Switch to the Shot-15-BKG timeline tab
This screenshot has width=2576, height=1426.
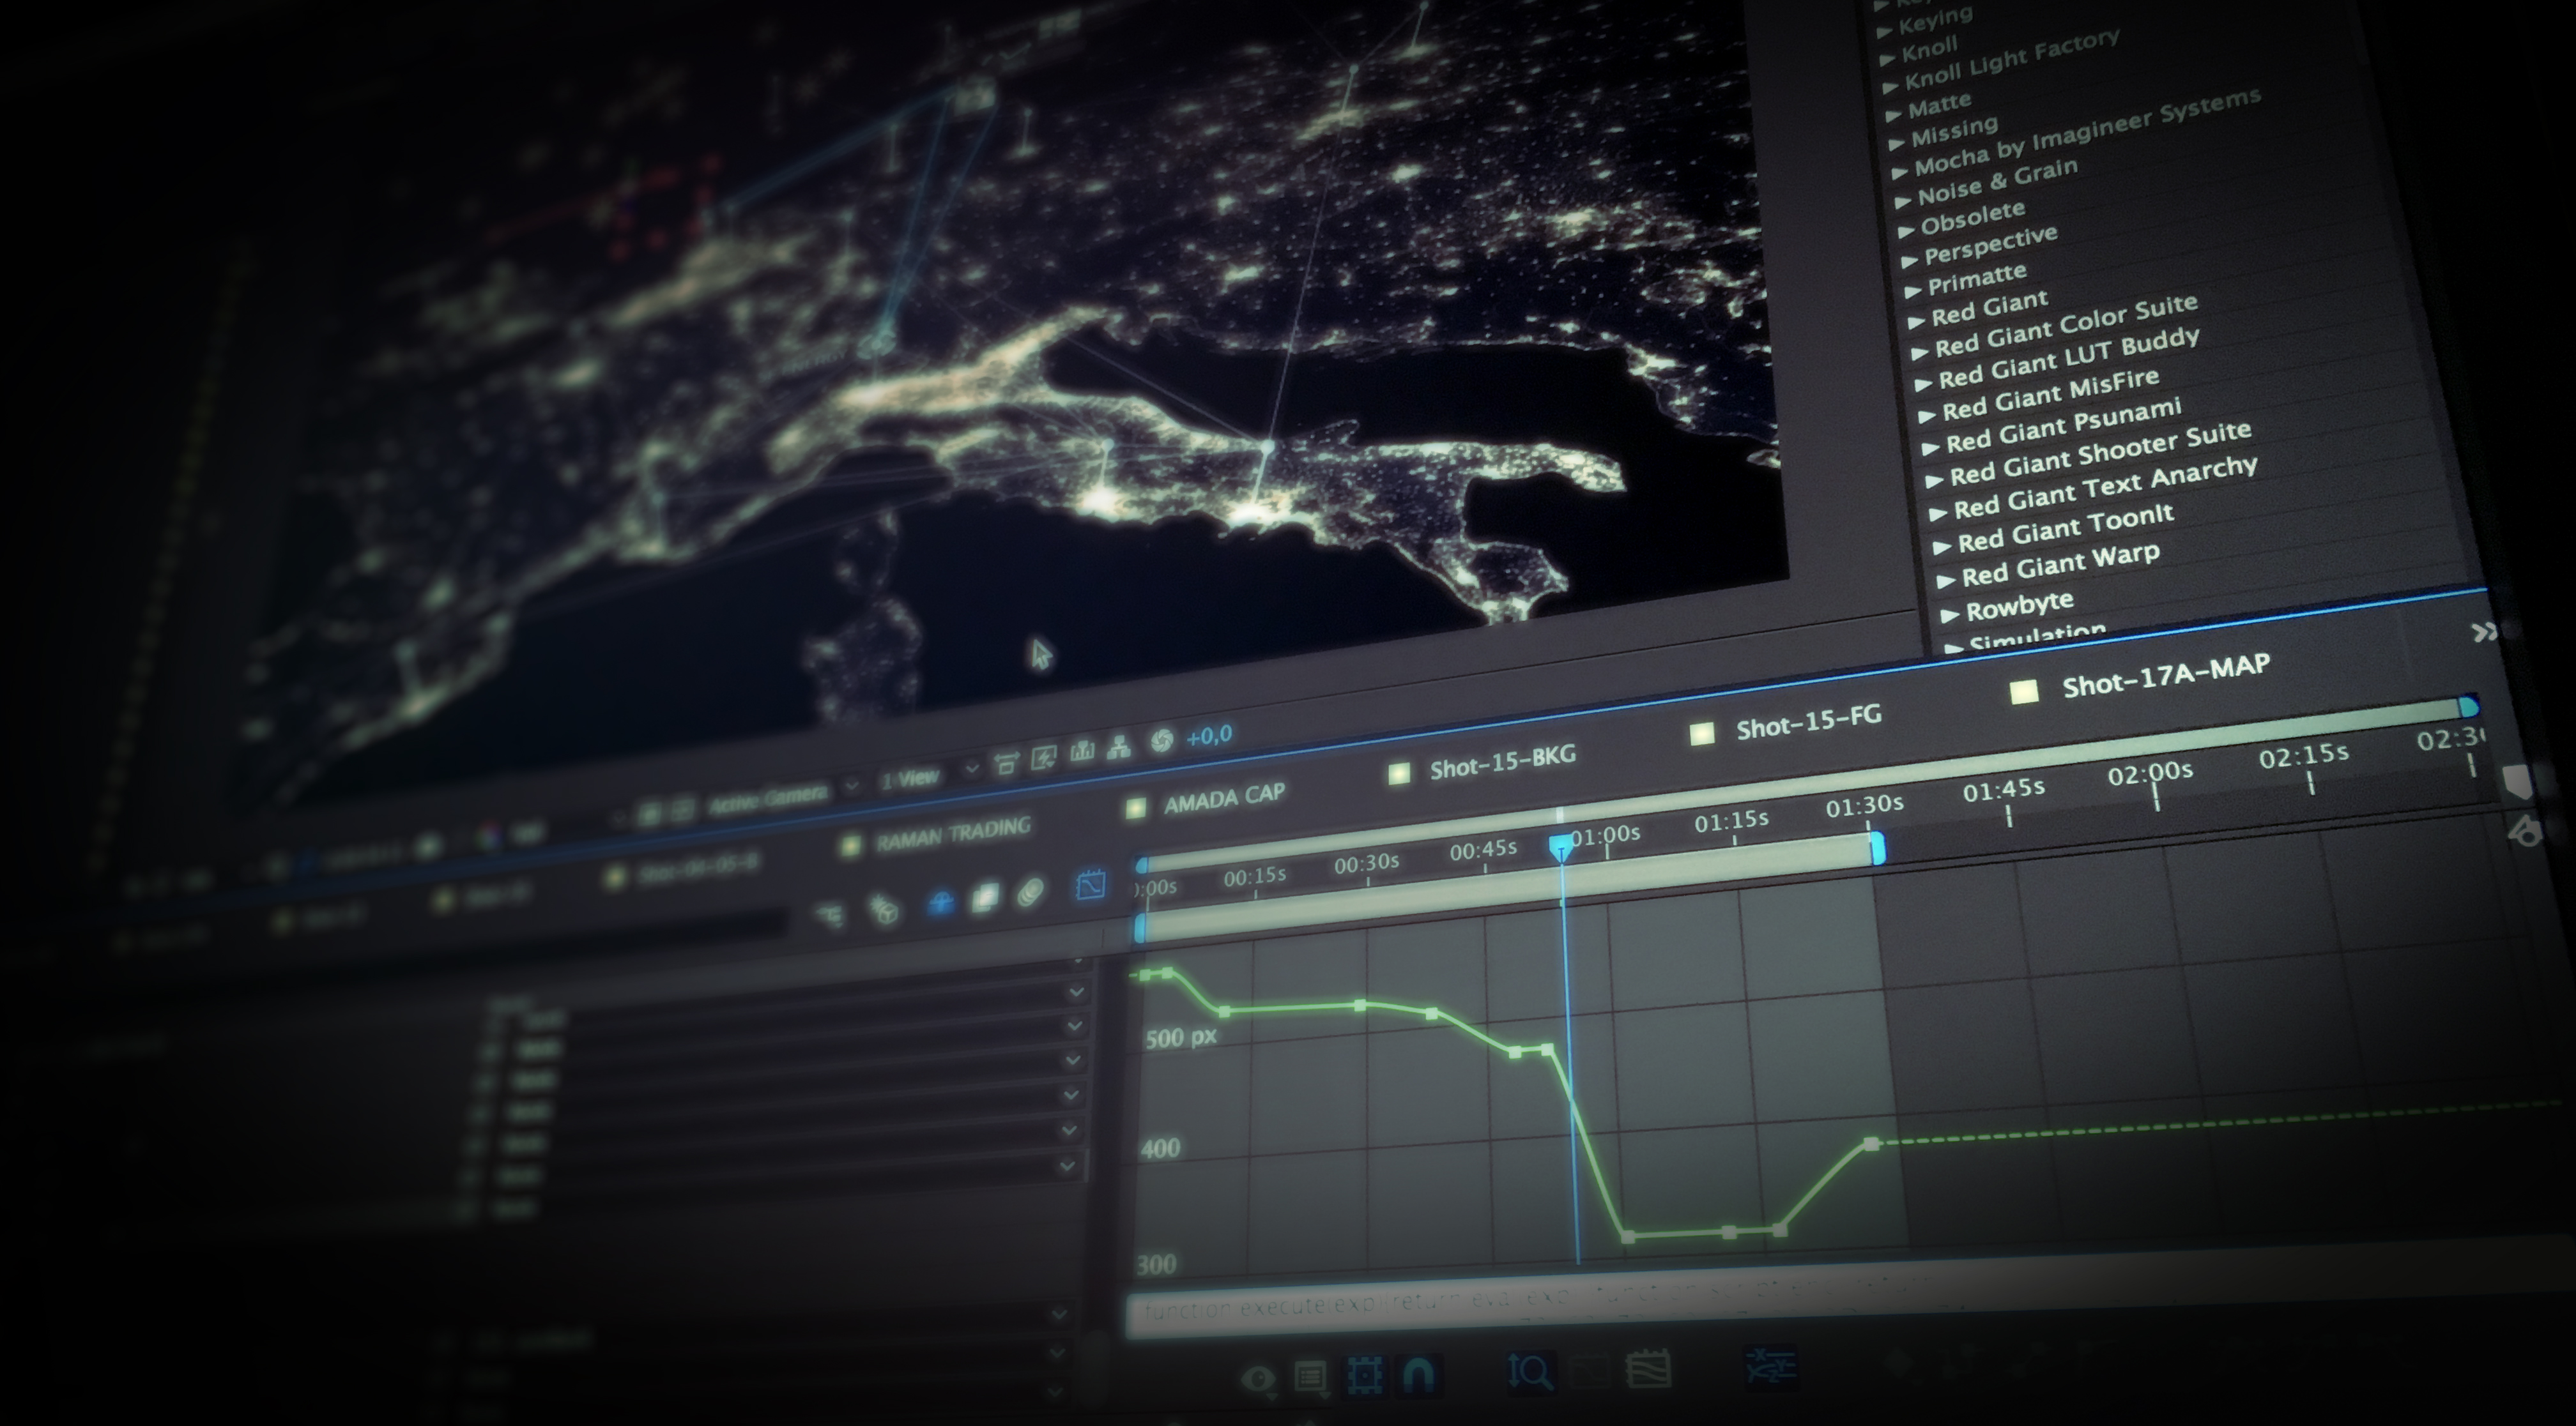(1503, 761)
